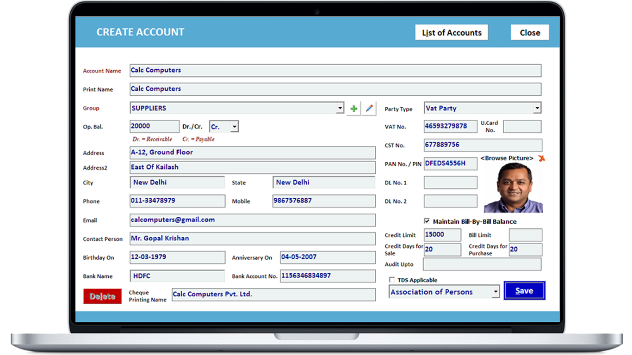Enable the TDS Applicable checkbox
This screenshot has height=355, width=632.
pos(392,280)
